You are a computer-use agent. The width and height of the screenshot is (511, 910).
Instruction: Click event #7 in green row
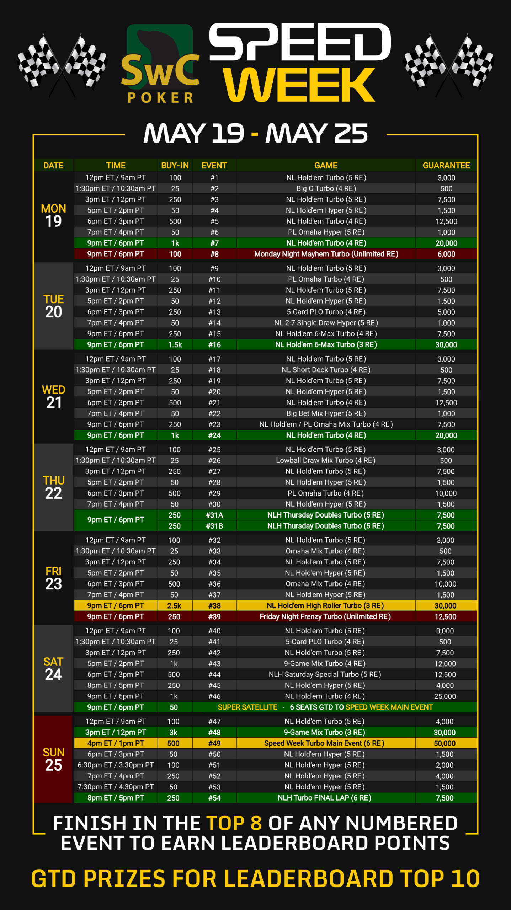214,243
